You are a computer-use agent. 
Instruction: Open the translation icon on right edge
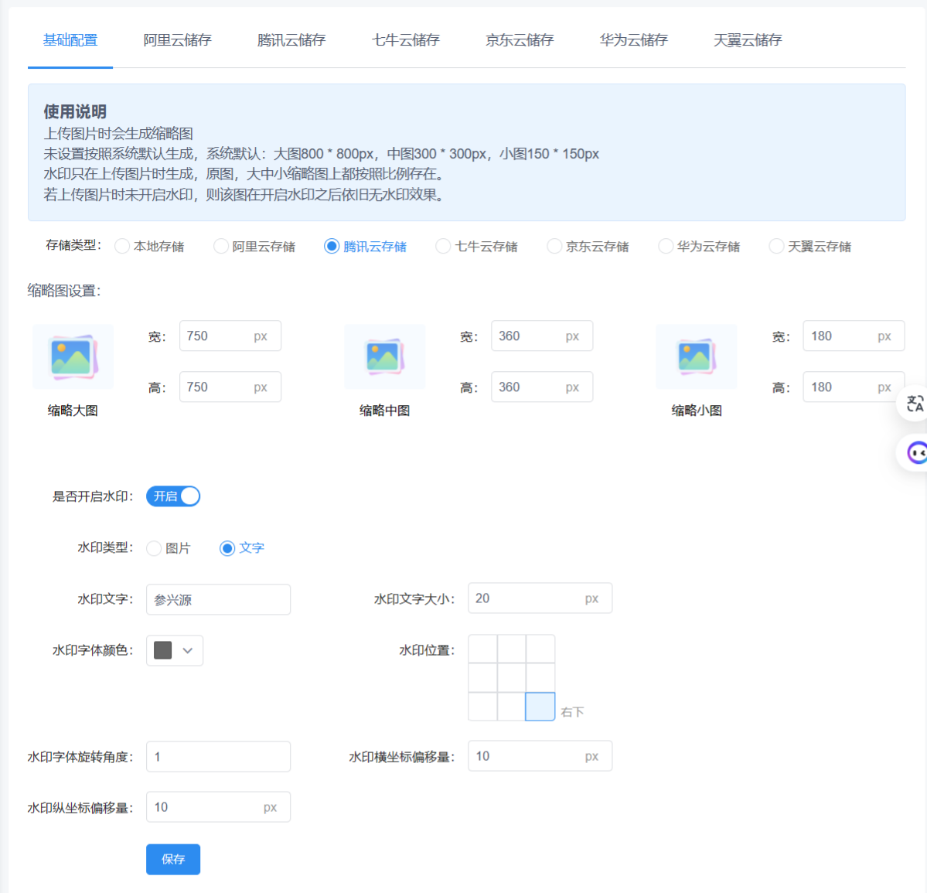[917, 403]
